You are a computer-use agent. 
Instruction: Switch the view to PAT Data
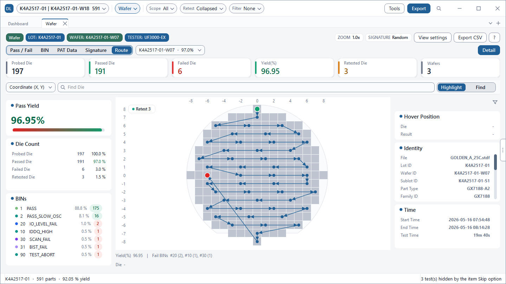point(67,50)
